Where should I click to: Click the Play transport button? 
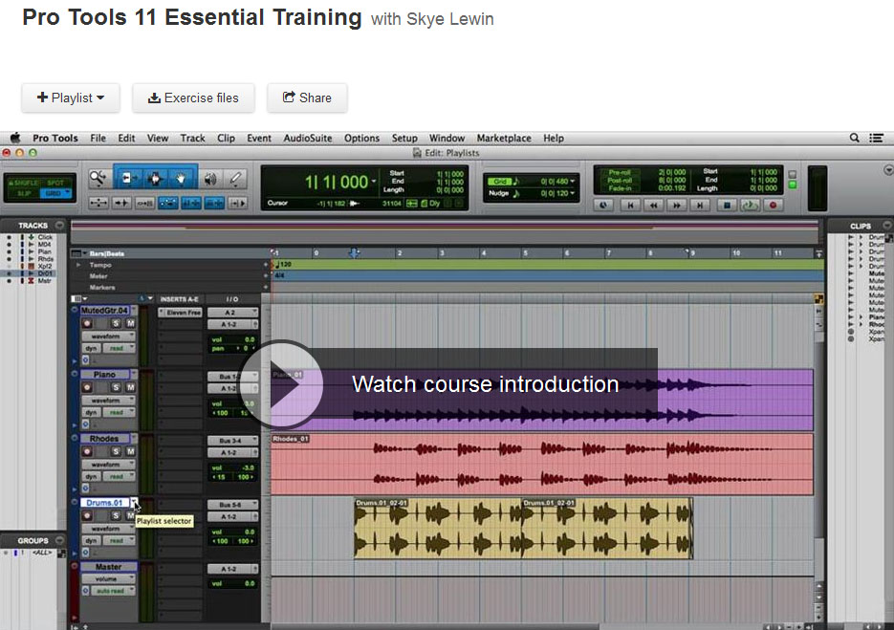(x=750, y=205)
